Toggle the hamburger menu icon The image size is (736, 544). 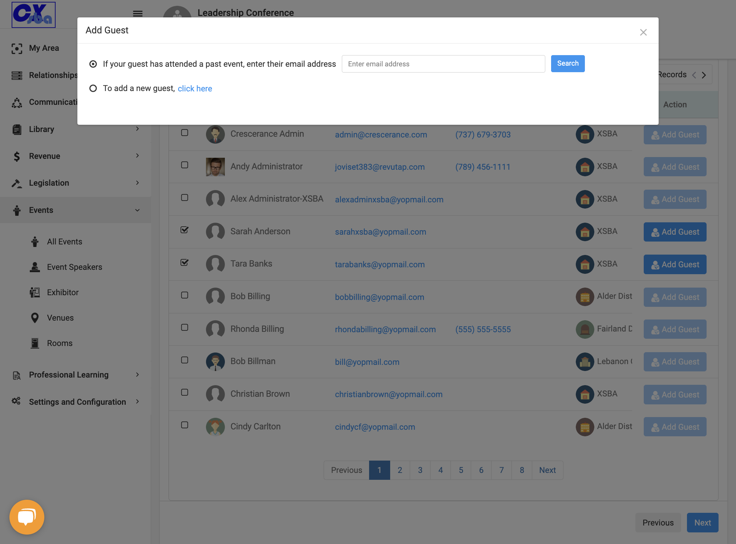(x=138, y=14)
